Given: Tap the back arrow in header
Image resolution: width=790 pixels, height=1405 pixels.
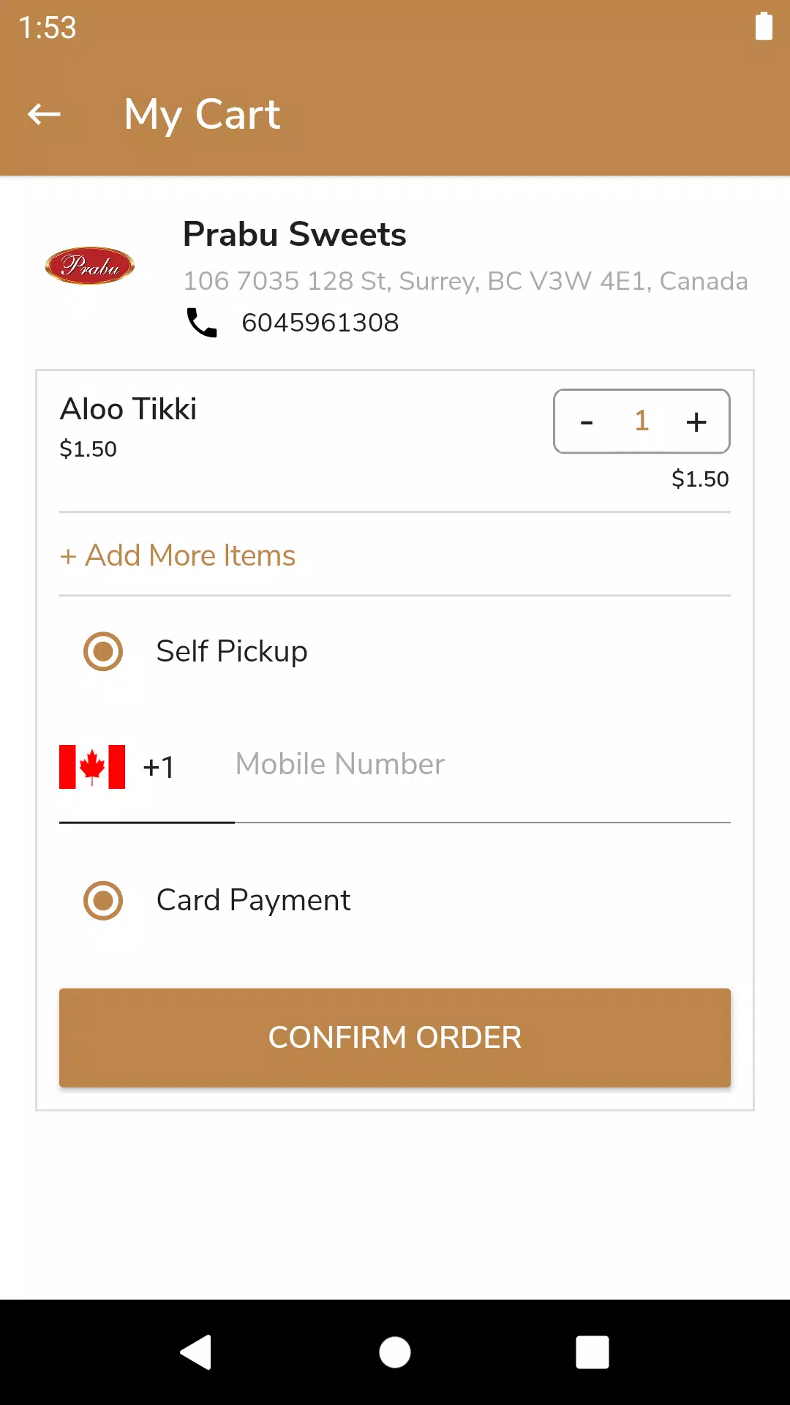Looking at the screenshot, I should [44, 114].
